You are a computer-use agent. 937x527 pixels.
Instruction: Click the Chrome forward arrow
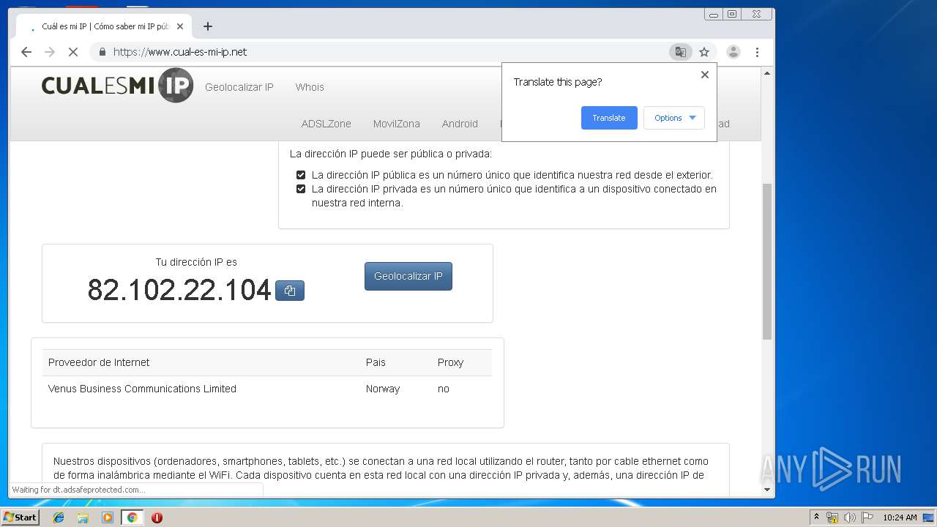pyautogui.click(x=50, y=52)
